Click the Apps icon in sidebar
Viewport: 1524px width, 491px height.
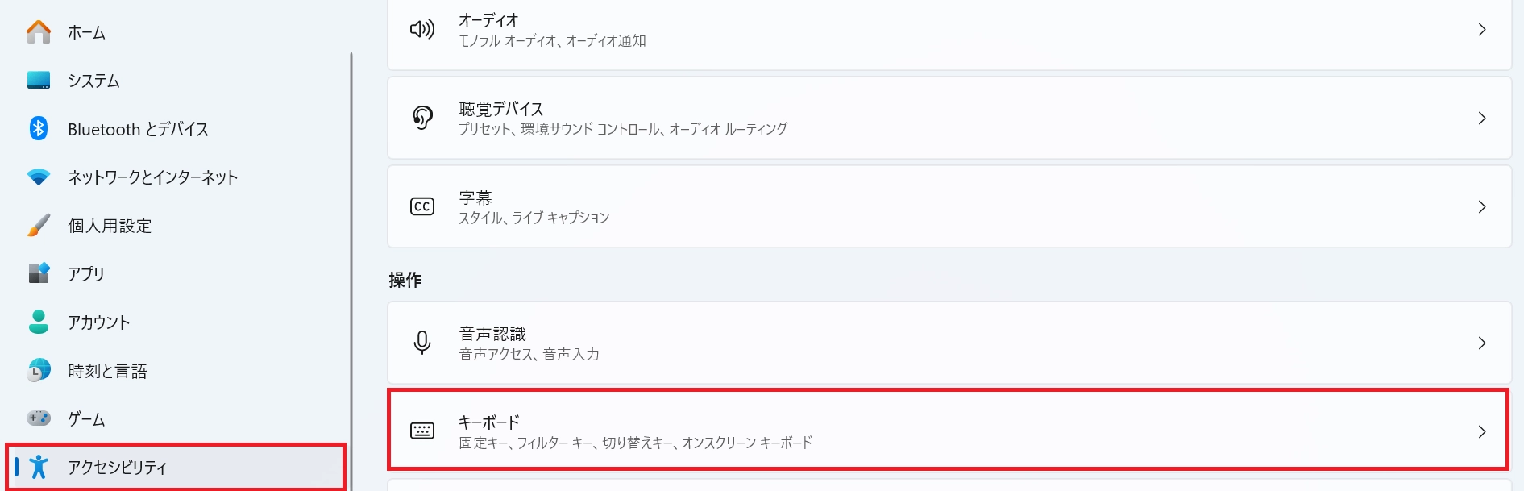[38, 273]
